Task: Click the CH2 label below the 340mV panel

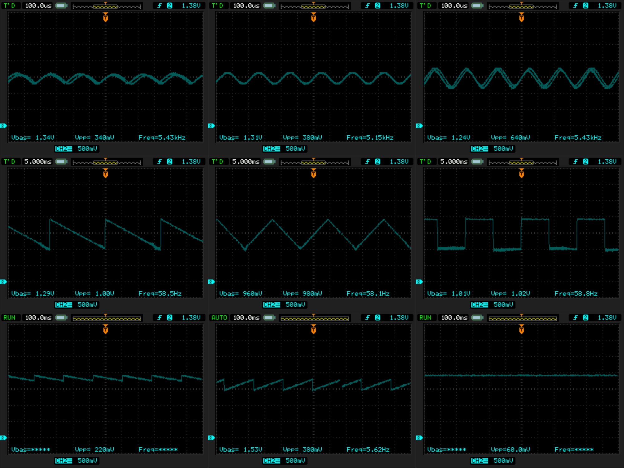Action: [64, 149]
